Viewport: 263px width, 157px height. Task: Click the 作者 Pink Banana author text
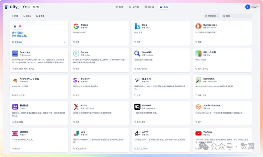click(x=149, y=108)
